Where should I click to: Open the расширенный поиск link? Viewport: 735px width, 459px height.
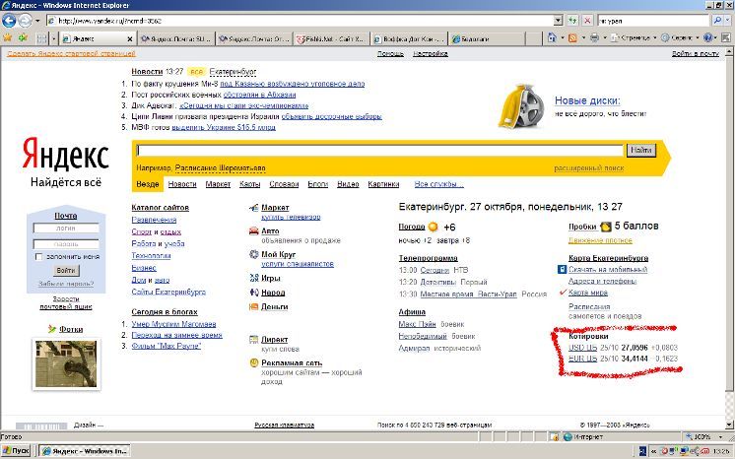point(589,167)
